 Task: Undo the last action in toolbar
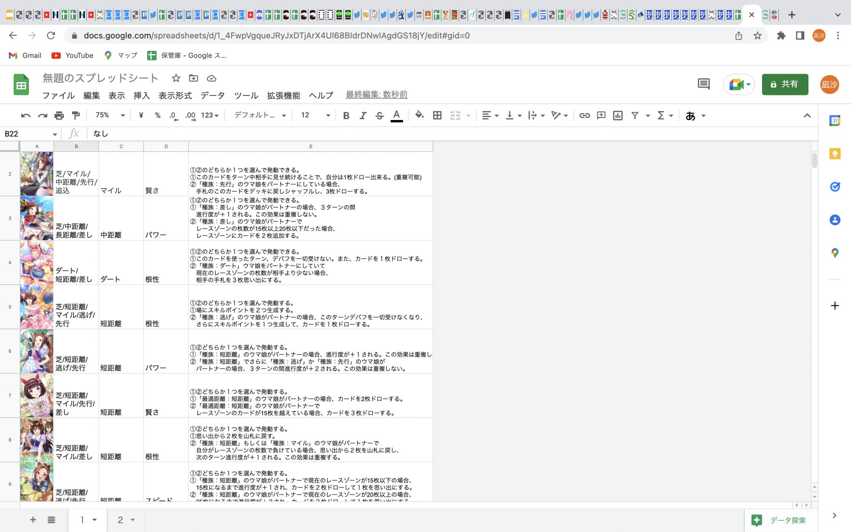[26, 115]
